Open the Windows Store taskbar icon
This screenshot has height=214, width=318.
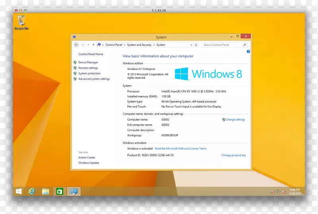point(60,191)
